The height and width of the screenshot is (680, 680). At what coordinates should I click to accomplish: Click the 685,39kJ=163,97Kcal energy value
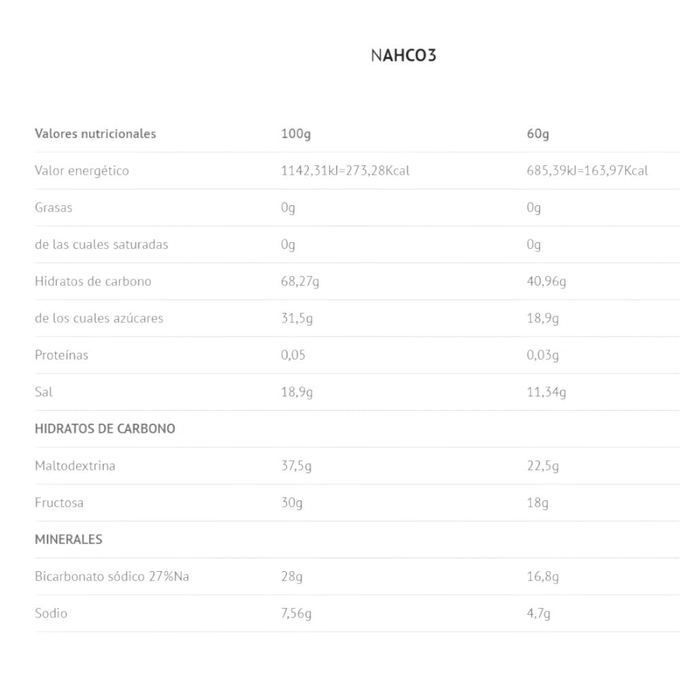[587, 171]
